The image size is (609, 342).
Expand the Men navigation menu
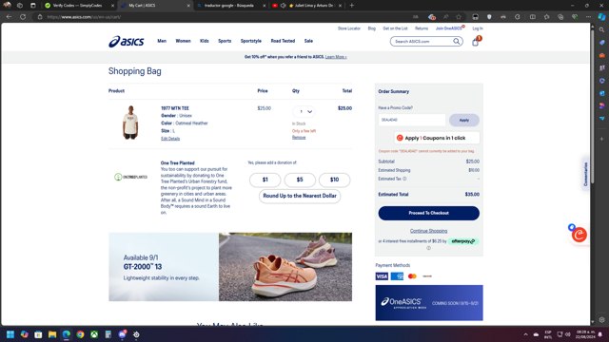point(162,41)
